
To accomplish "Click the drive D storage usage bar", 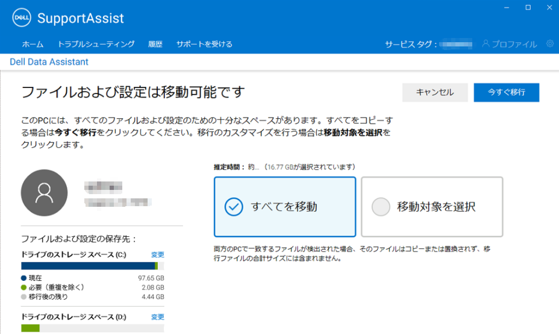I will 93,328.
